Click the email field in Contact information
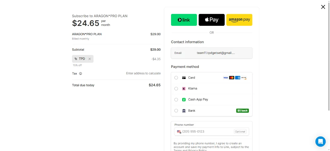The height and width of the screenshot is (151, 330). (x=211, y=53)
